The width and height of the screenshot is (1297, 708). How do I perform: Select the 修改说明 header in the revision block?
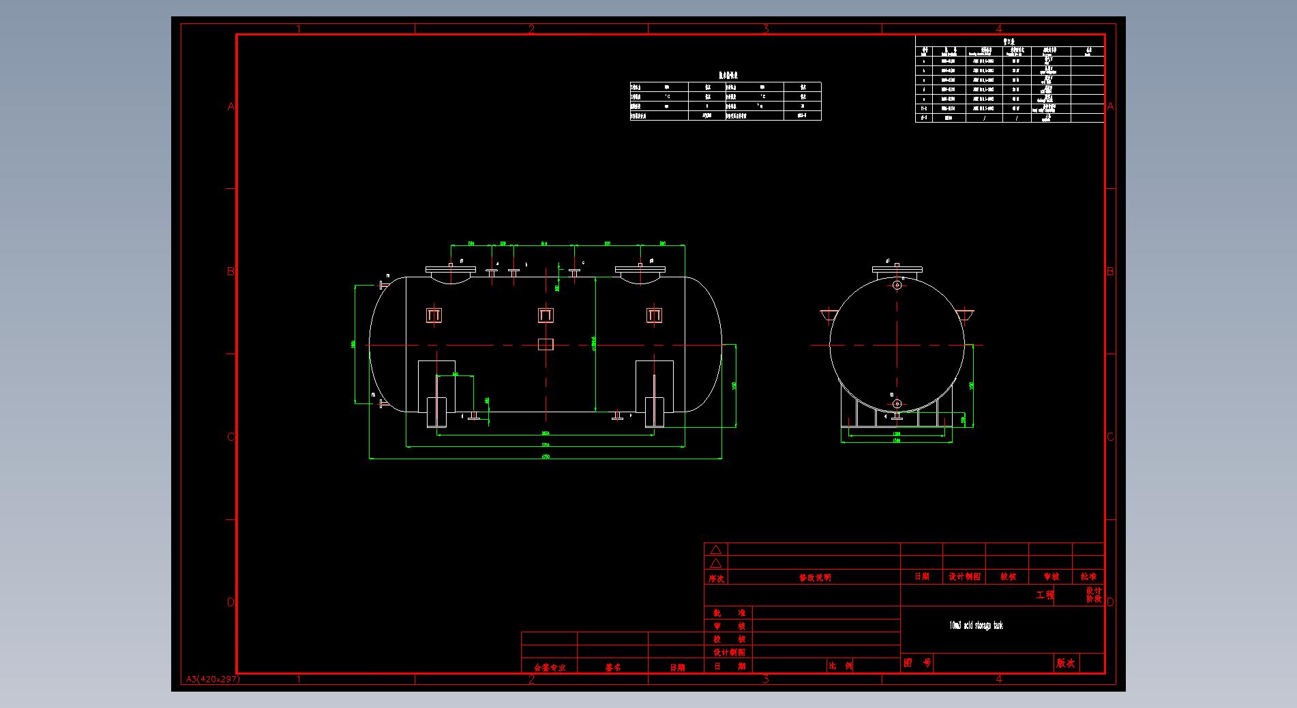pyautogui.click(x=815, y=577)
